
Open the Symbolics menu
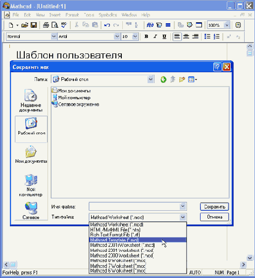click(108, 15)
